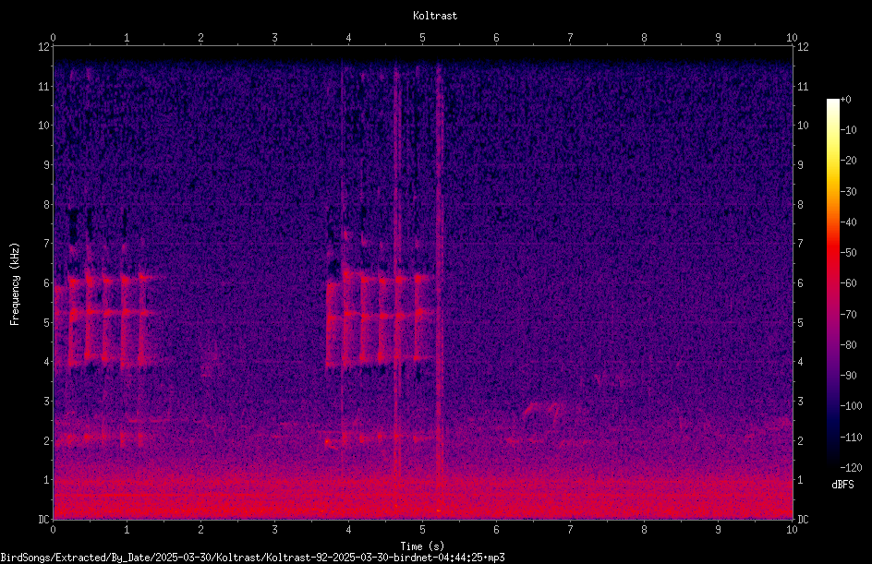The width and height of the screenshot is (872, 564).
Task: Click the "12" tick on the left frequency axis
Action: pyautogui.click(x=43, y=47)
